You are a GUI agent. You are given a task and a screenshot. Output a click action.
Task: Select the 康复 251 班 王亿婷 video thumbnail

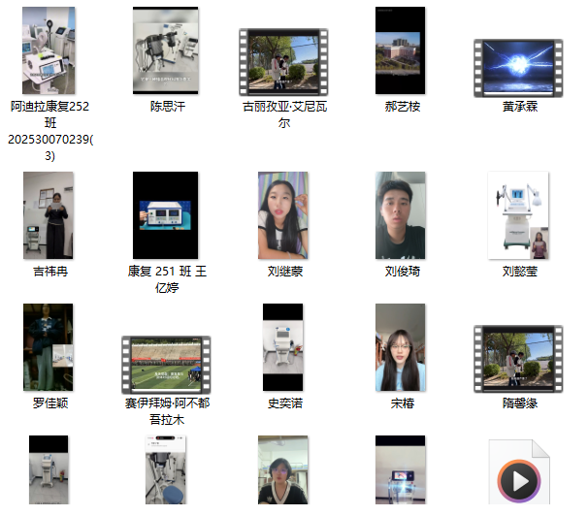(165, 215)
